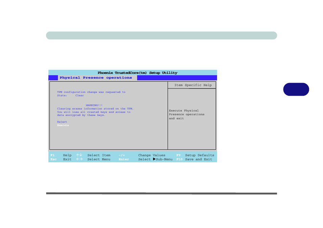This screenshot has height=228, width=323.
Task: Click the Item Specific Help header
Action: point(193,85)
